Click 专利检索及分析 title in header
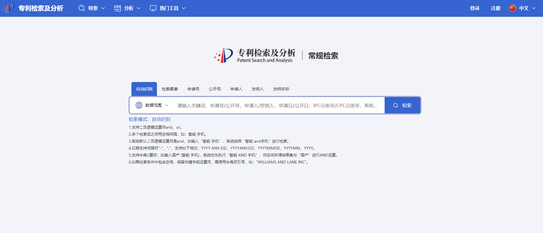This screenshot has width=543, height=233. pos(41,8)
